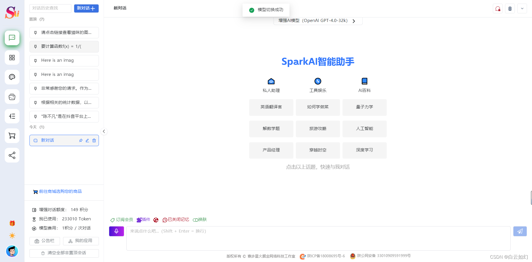The image size is (532, 262).
Task: Open the chat sidebar icon
Action: 12,38
